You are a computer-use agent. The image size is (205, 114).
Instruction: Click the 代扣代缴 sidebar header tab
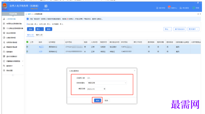(x=13, y=14)
